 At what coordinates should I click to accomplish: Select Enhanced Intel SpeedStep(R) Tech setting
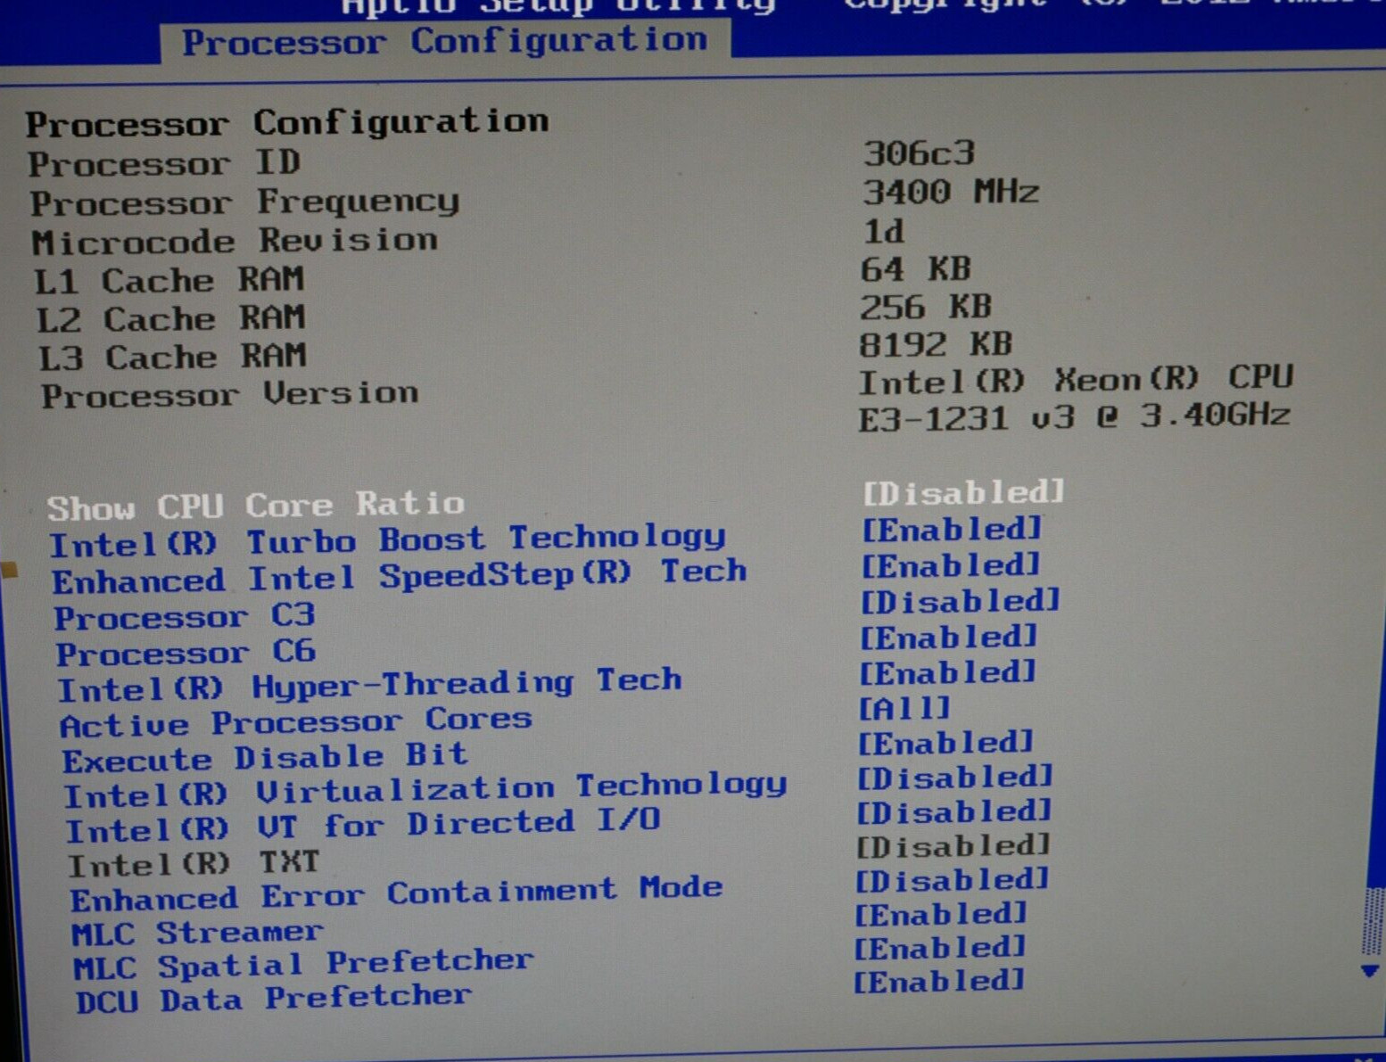[x=400, y=576]
